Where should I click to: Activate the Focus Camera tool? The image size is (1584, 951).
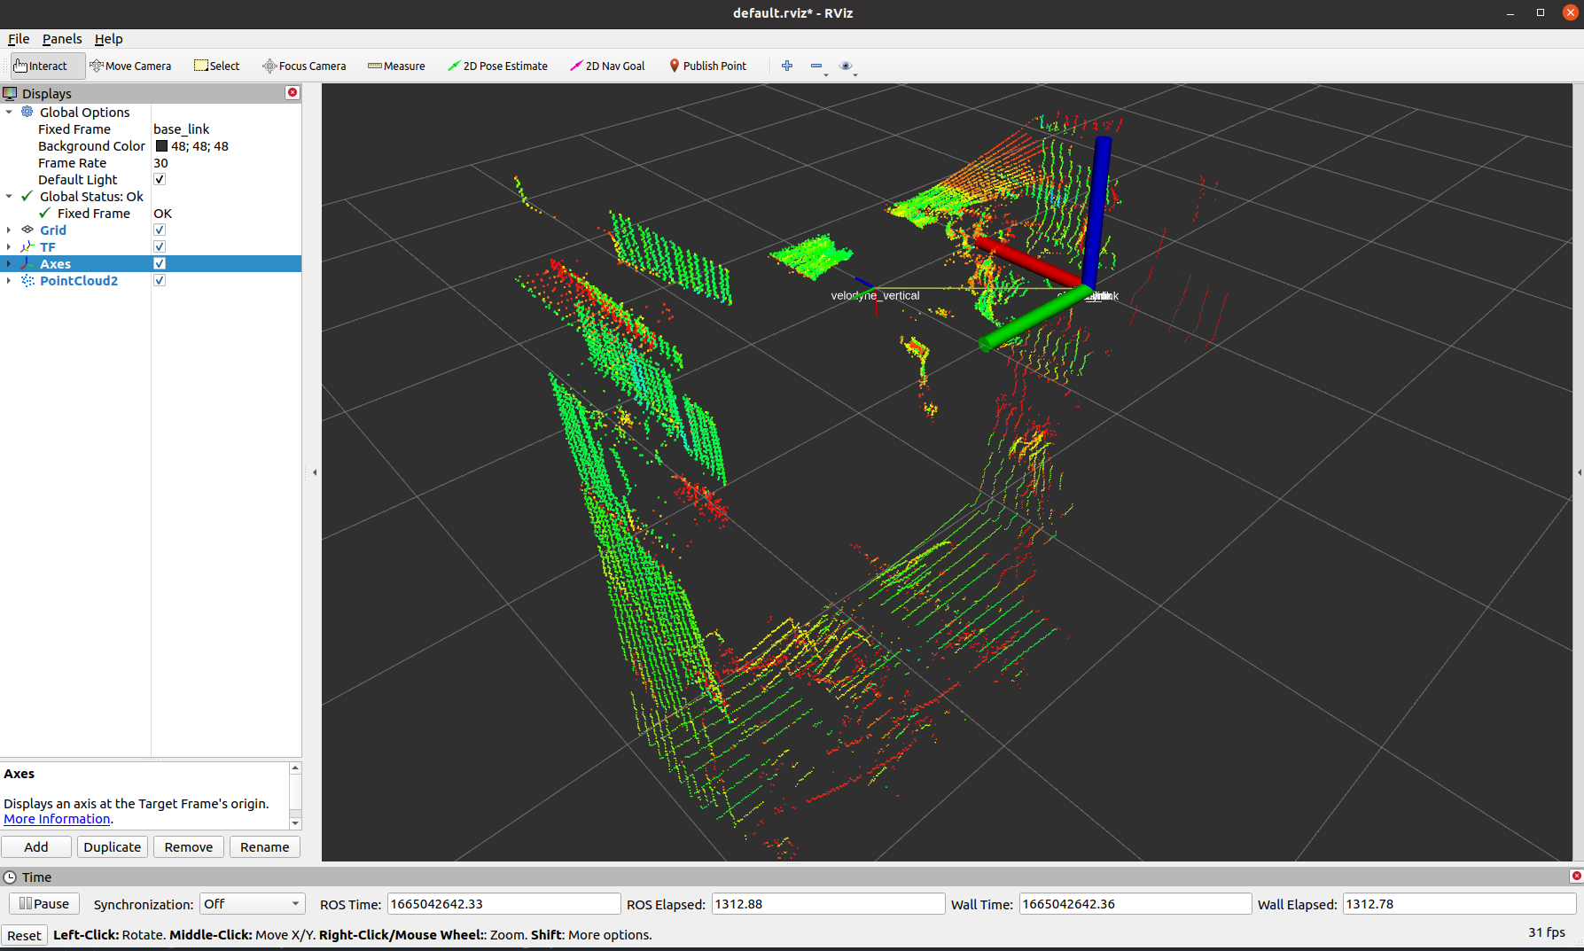coord(304,66)
